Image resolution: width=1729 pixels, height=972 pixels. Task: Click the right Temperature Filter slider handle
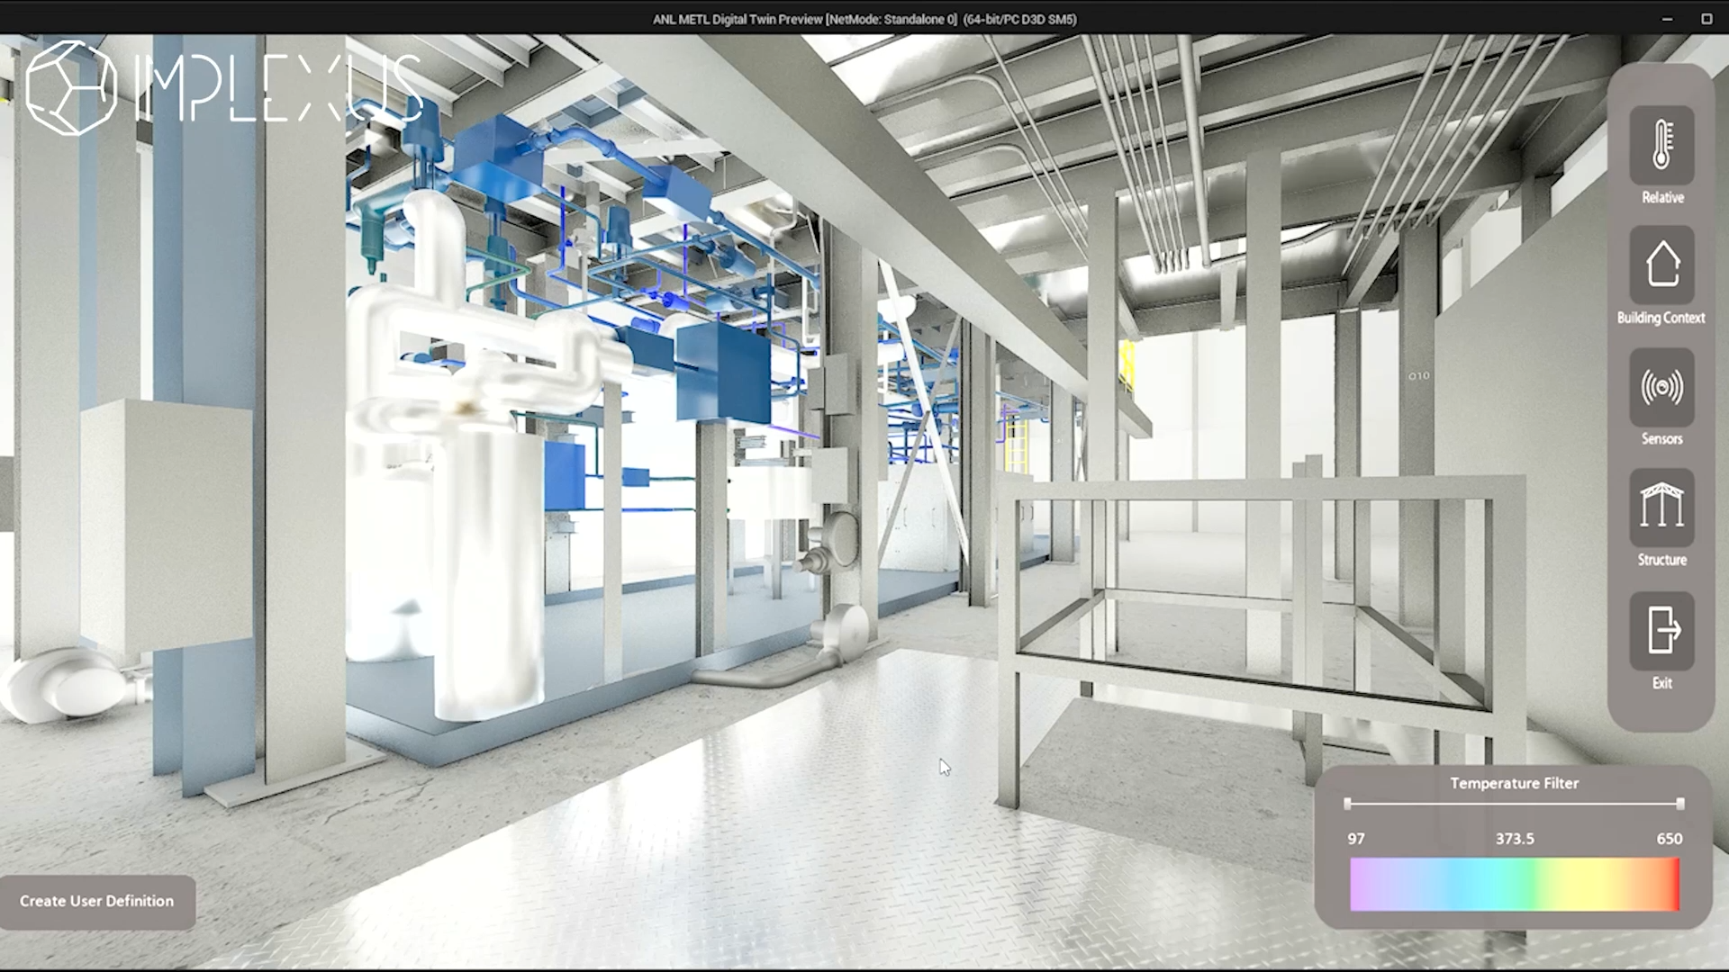1680,804
